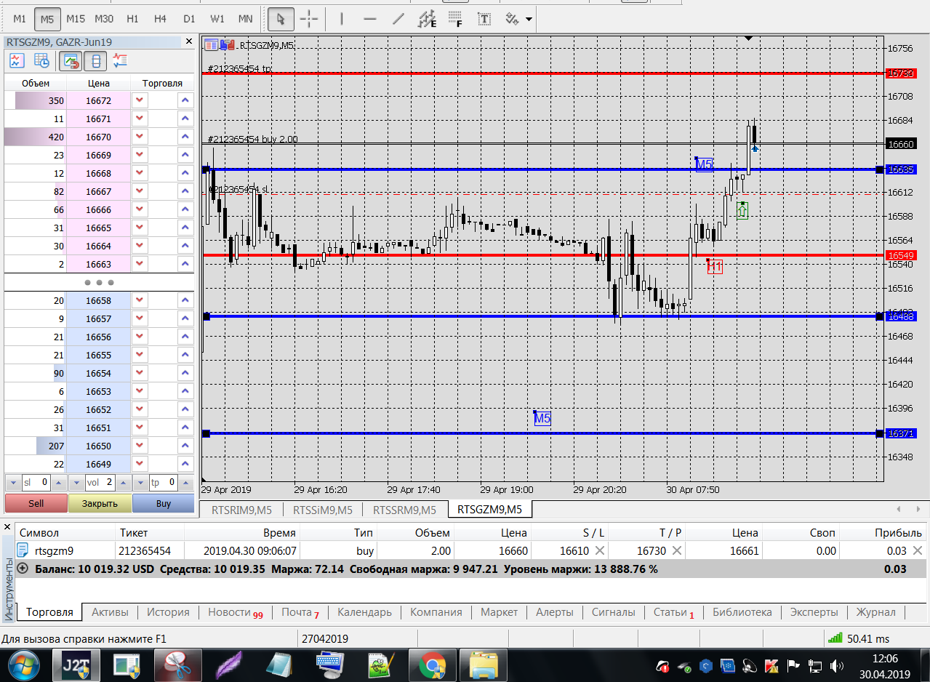Open the RTSRIM9,M5 chart tab
This screenshot has width=930, height=682.
coord(241,510)
